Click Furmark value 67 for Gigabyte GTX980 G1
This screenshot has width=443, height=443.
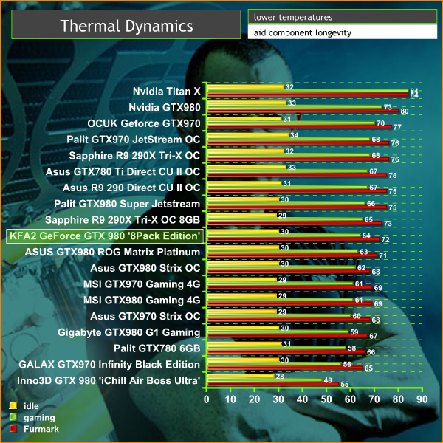373,336
